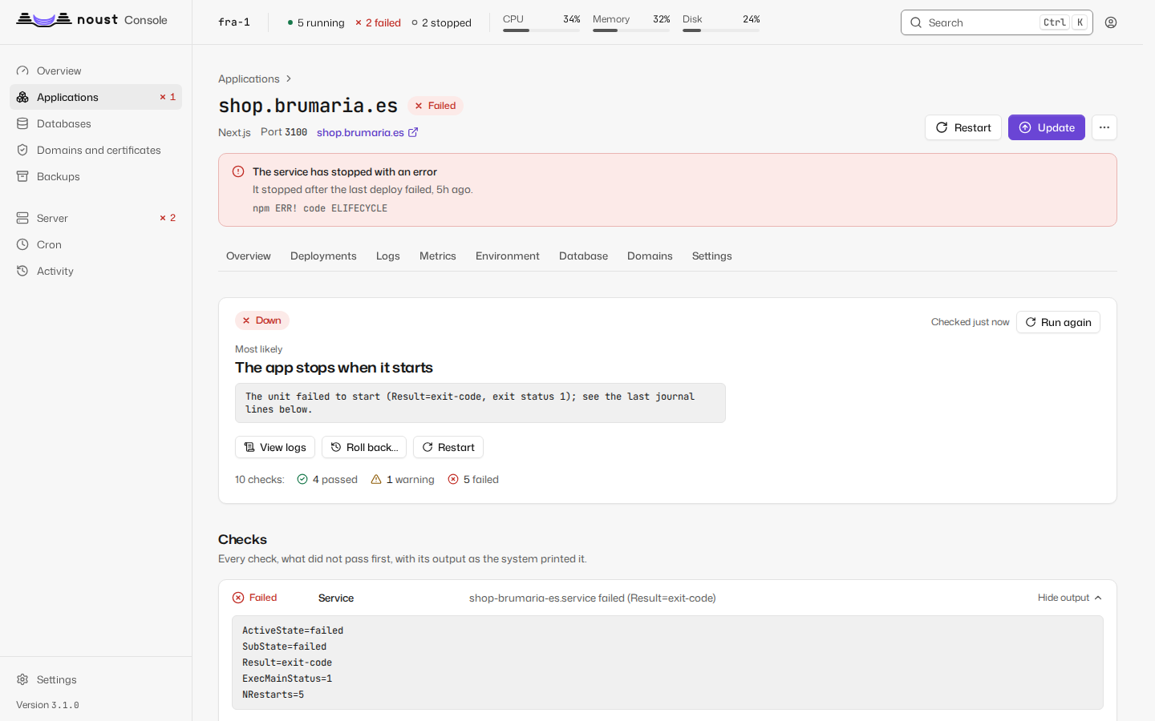
Task: Click the chevron after Applications breadcrumb
Action: click(289, 79)
